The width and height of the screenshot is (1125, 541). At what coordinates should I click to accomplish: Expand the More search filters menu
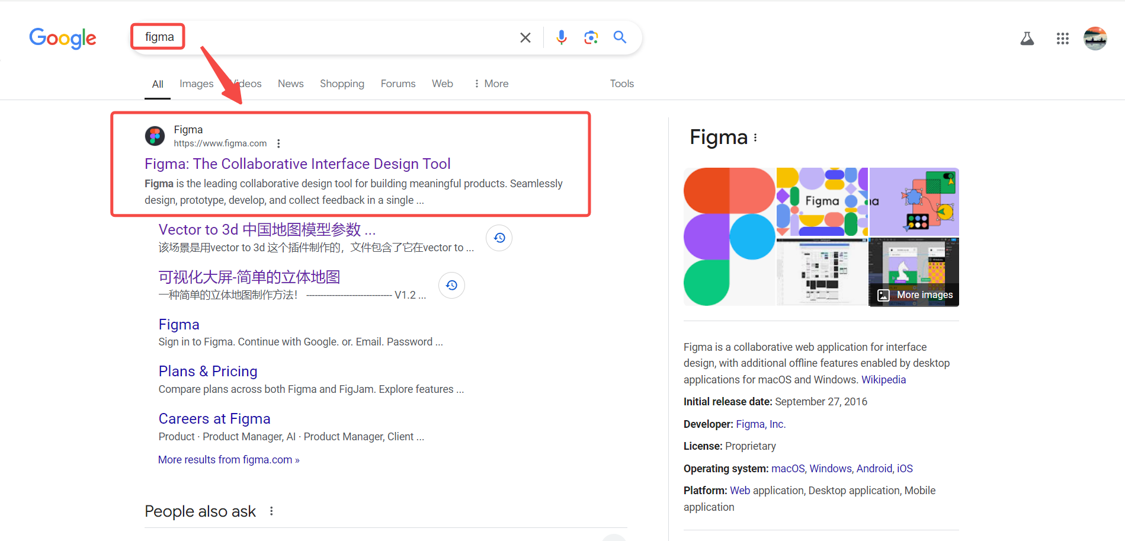coord(491,84)
